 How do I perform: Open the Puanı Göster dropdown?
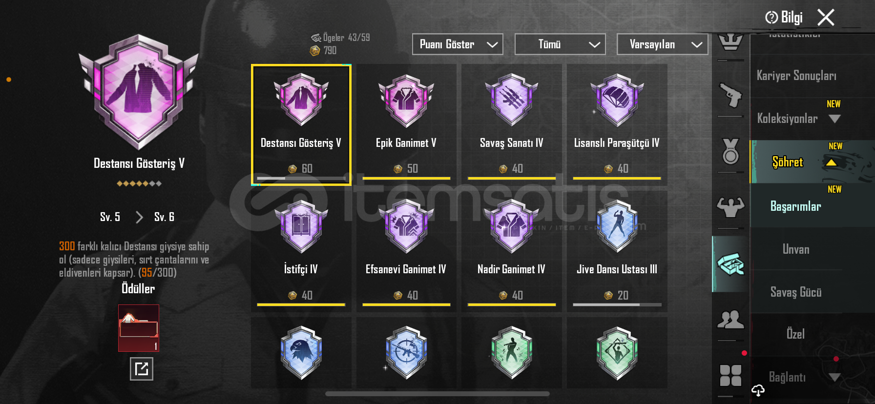(x=458, y=44)
